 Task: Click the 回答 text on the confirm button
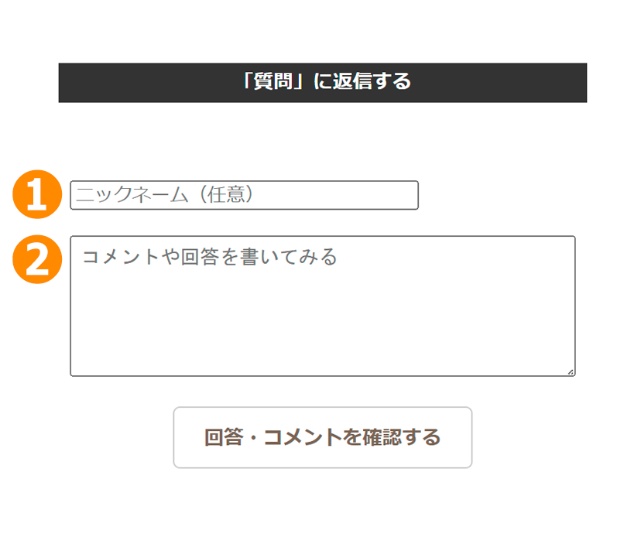tap(224, 437)
